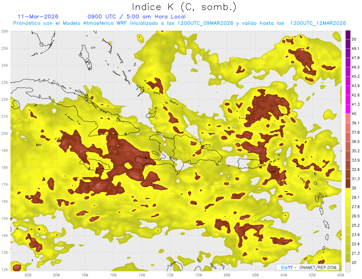Click the colorbar value '25.2'
The width and height of the screenshot is (362, 279).
355,225
